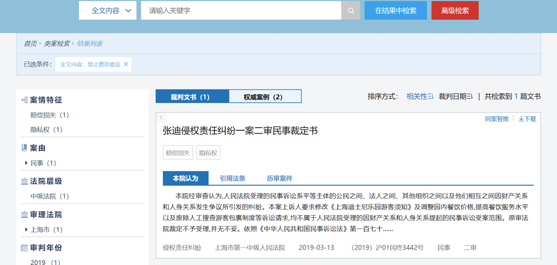Sort results by 裁判日期
The width and height of the screenshot is (557, 265).
click(456, 96)
